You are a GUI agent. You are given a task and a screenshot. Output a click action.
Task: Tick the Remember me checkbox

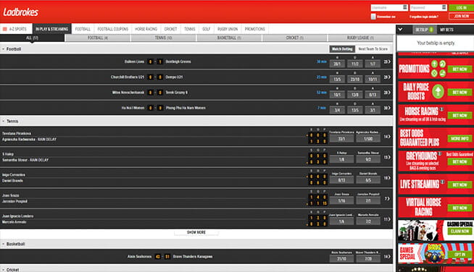[x=373, y=17]
